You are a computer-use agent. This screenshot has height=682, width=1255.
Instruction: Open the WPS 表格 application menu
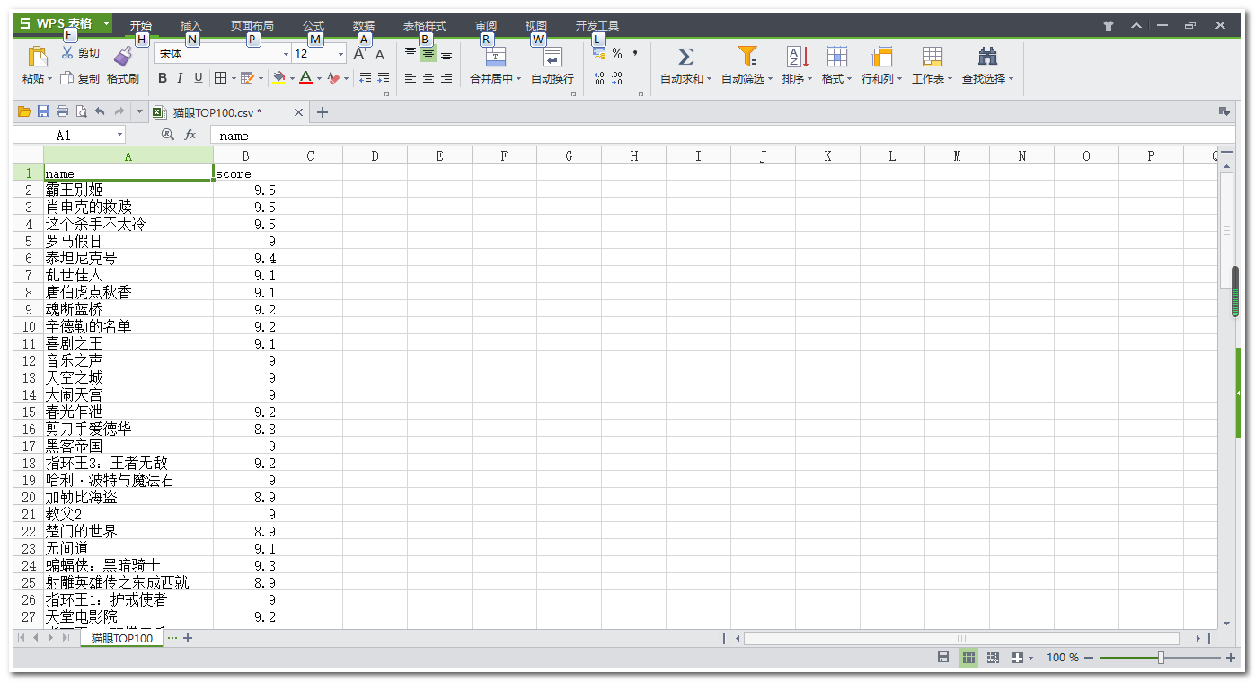[x=64, y=23]
